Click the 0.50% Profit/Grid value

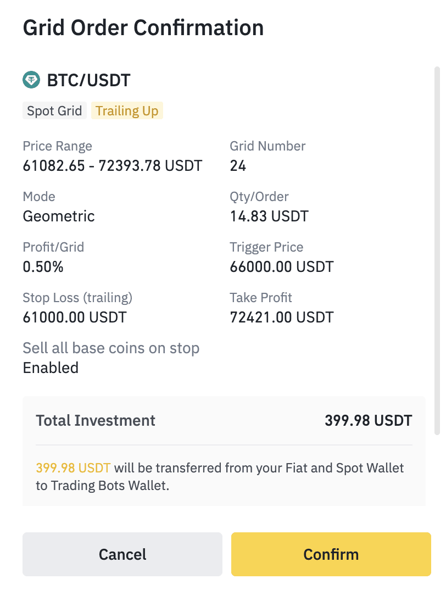[x=43, y=267]
